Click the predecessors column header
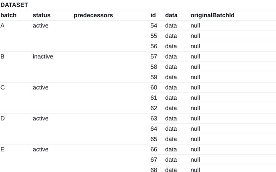This screenshot has width=276, height=172. click(93, 15)
